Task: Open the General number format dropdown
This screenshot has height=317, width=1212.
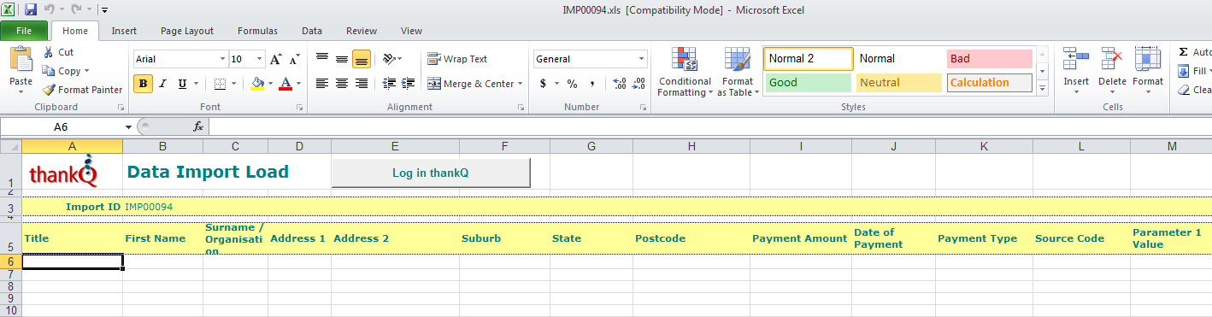Action: click(x=642, y=59)
